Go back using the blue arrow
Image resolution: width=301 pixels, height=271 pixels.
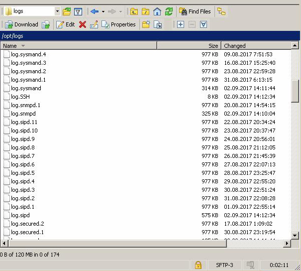tap(95, 11)
